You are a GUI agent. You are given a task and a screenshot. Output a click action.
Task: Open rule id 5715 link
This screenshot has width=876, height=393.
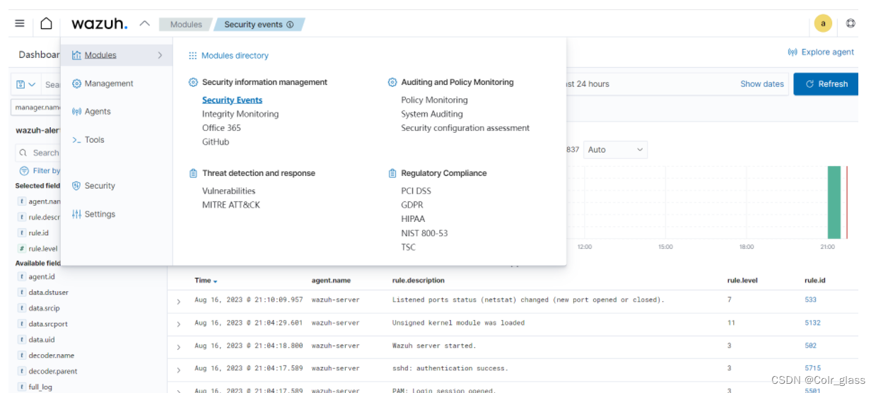(x=812, y=368)
